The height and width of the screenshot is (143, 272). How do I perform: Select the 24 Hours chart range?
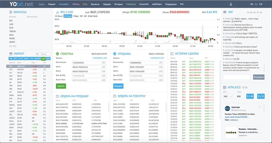click(x=68, y=16)
